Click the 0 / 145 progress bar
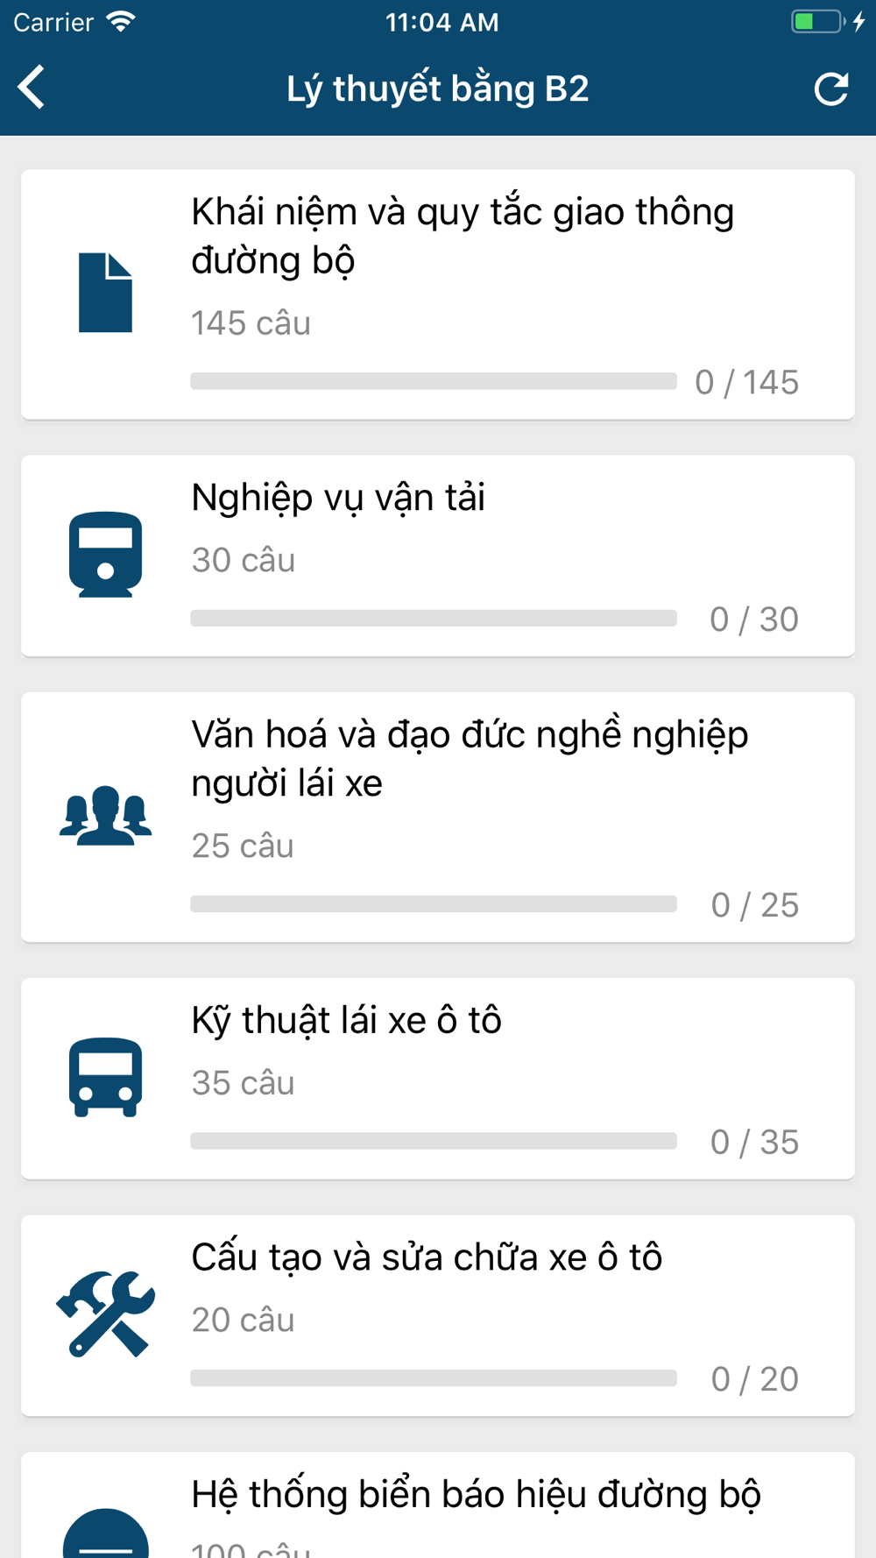Viewport: 876px width, 1558px height. click(434, 381)
